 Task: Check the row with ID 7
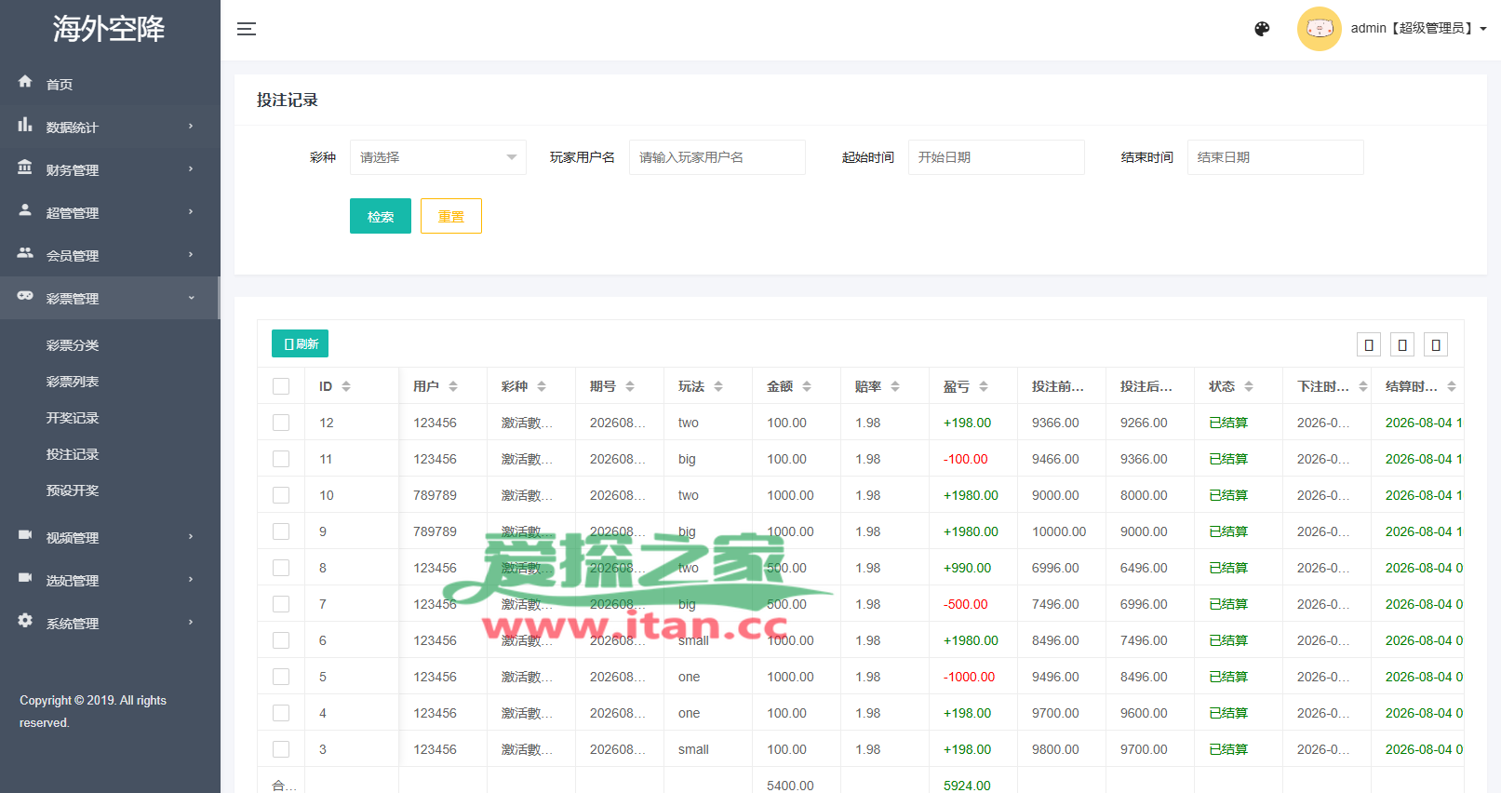pyautogui.click(x=281, y=604)
